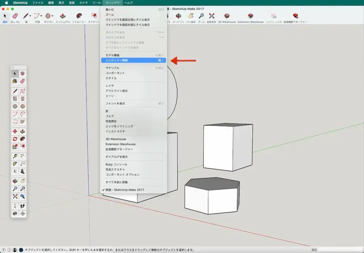The width and height of the screenshot is (364, 253).
Task: Choose モデル情報 menu entry
Action: 134,55
